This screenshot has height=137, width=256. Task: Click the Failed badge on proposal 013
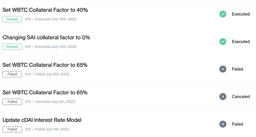click(12, 102)
